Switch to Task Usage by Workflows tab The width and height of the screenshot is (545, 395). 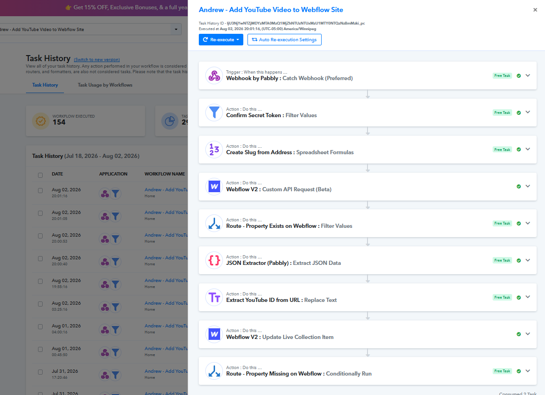coord(105,85)
